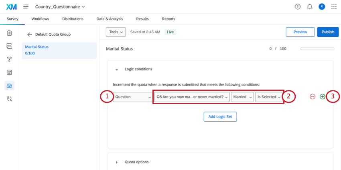Click the Publish button
Image resolution: width=341 pixels, height=170 pixels.
coord(328,32)
